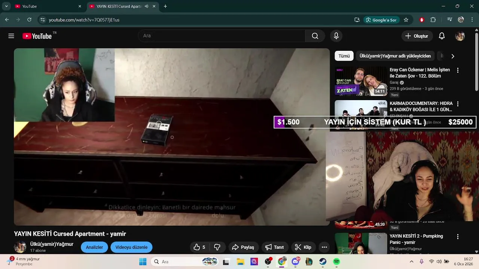Open the YouTube hamburger guide menu

11,36
